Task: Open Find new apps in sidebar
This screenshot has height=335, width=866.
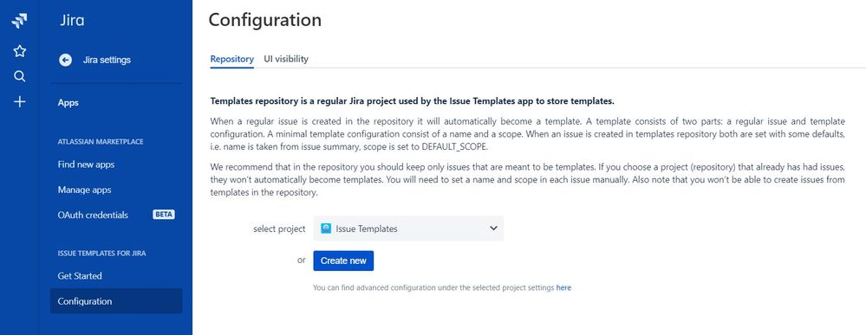Action: 86,164
